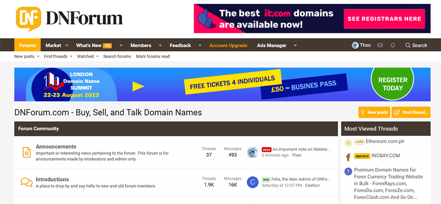Click Theo's eye avatar in Announcements row
The height and width of the screenshot is (204, 441).
(x=252, y=152)
